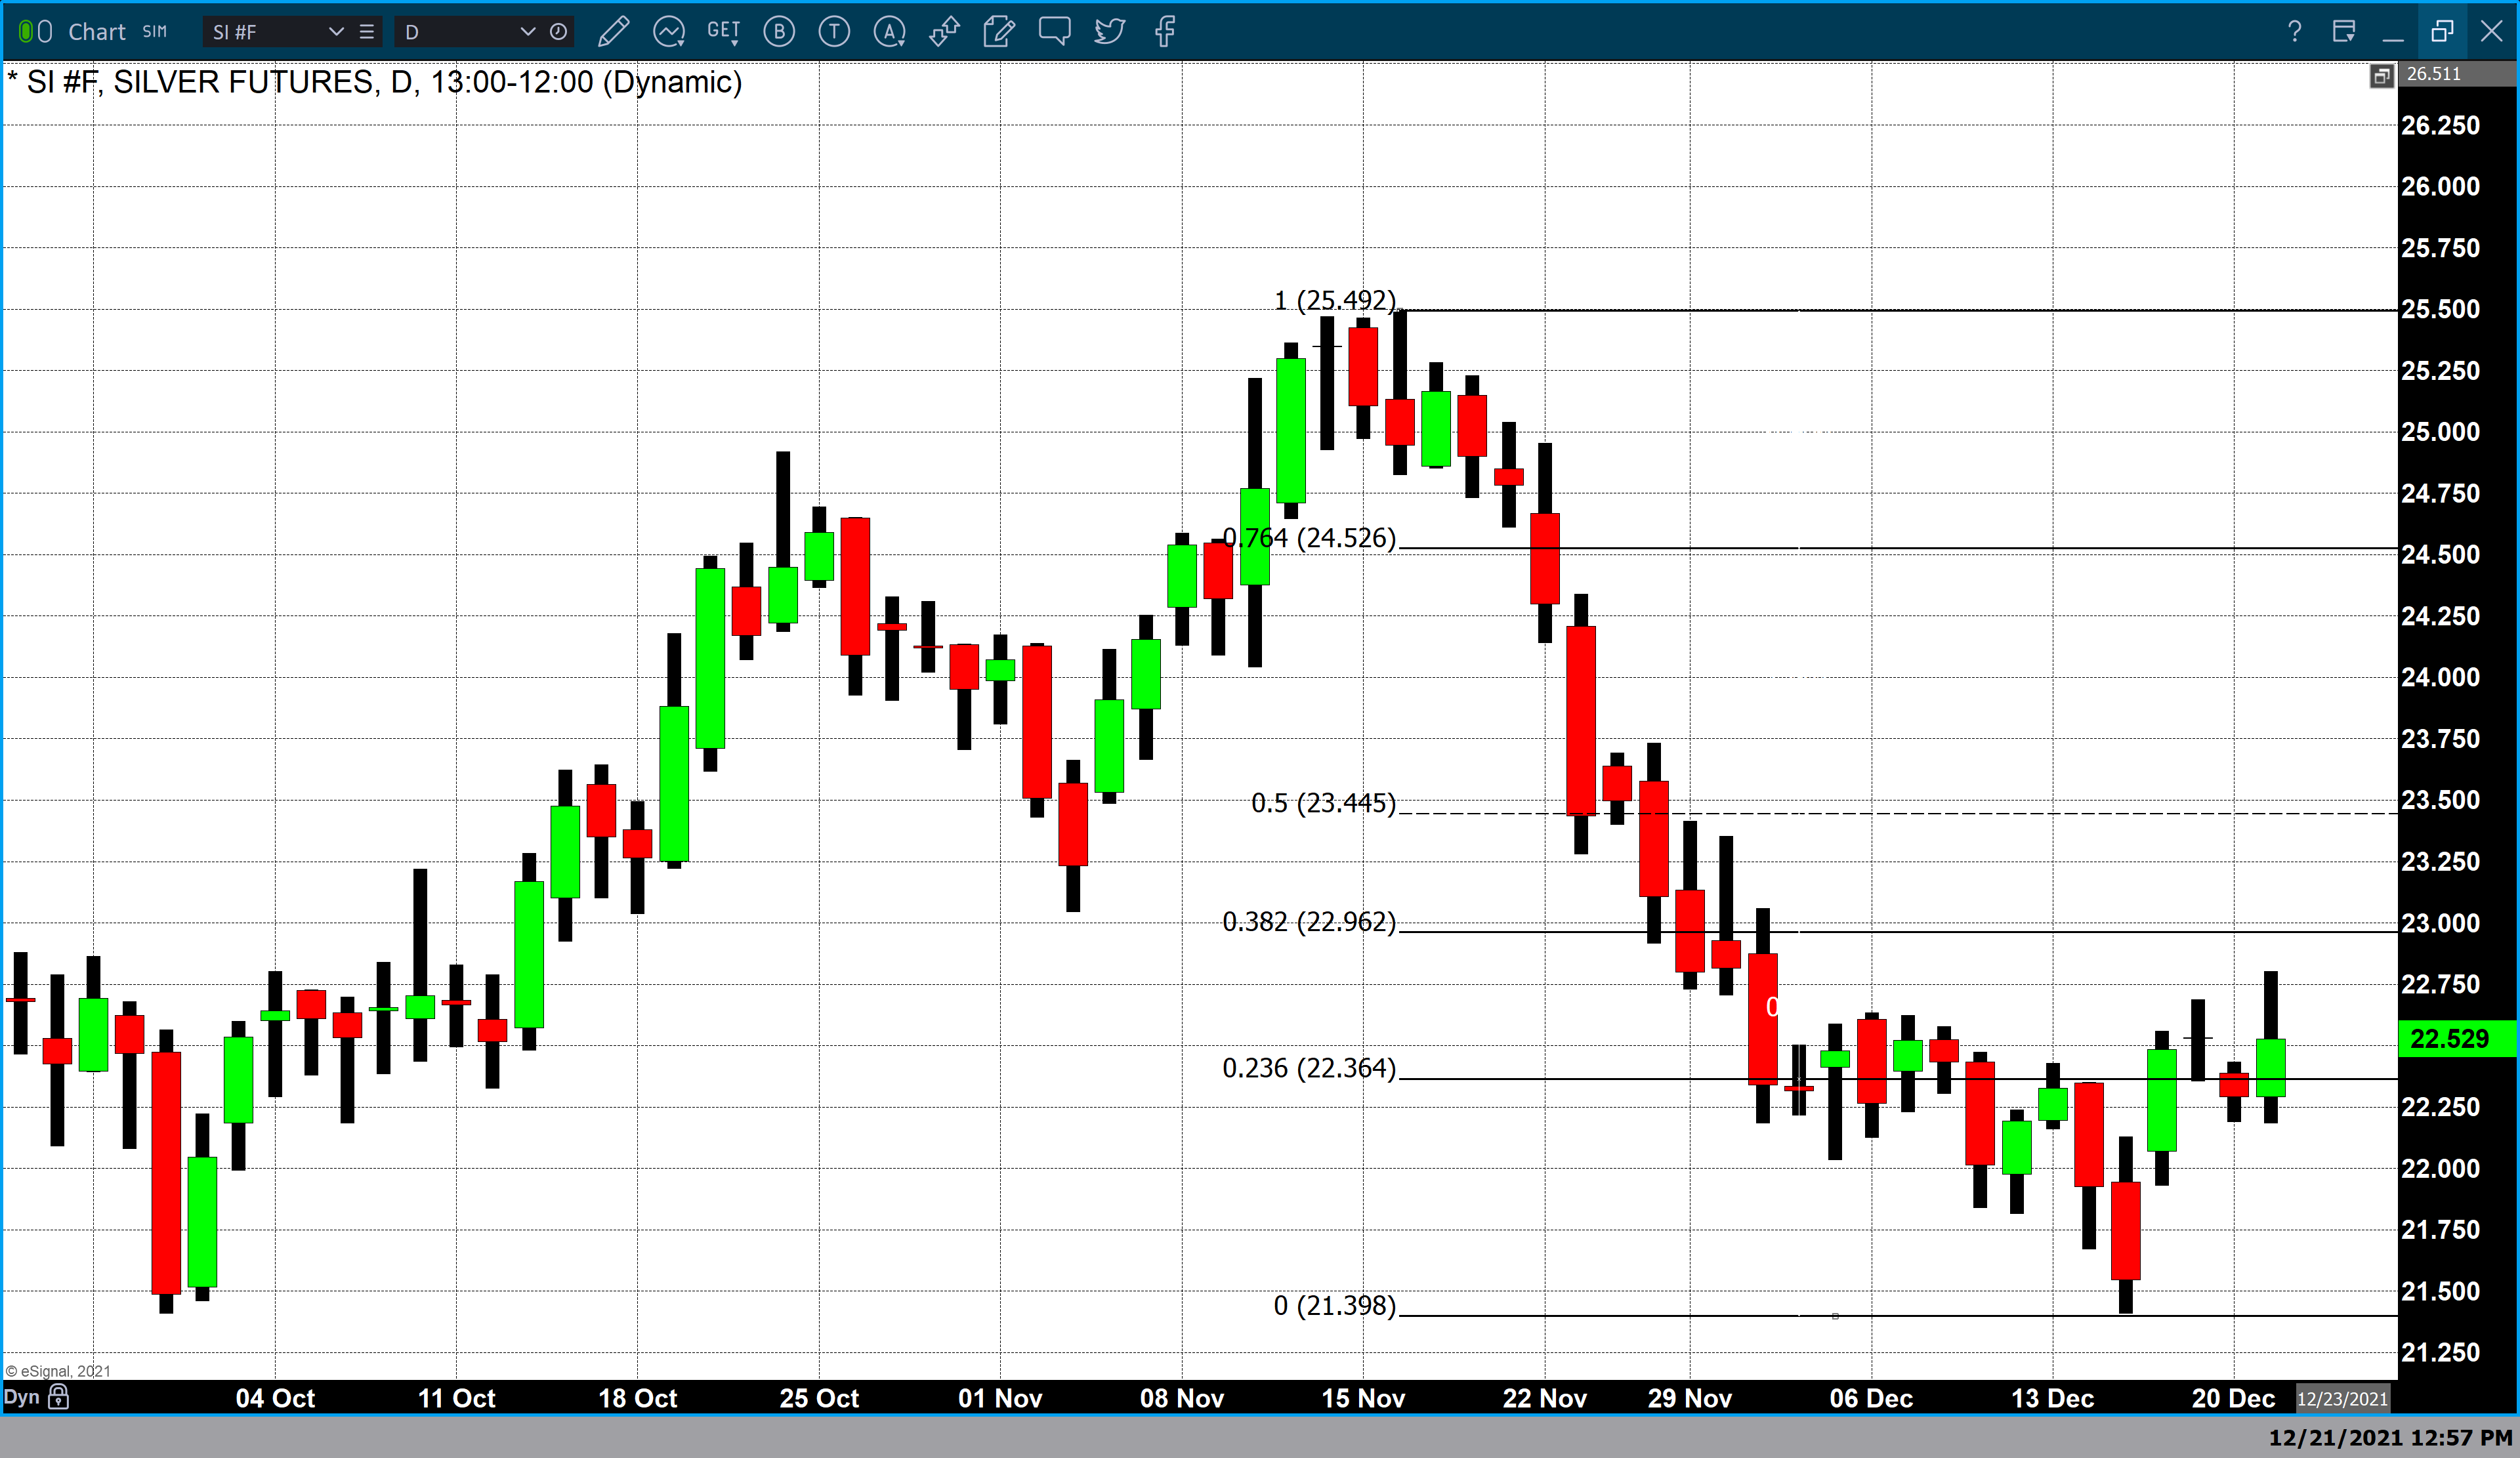The image size is (2520, 1458).
Task: Open the studies chart-line icon
Action: click(668, 32)
